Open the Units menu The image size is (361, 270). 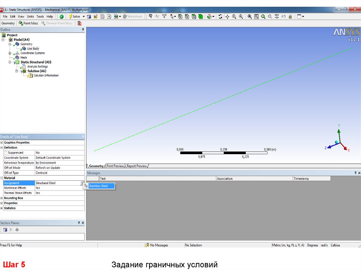pyautogui.click(x=30, y=17)
